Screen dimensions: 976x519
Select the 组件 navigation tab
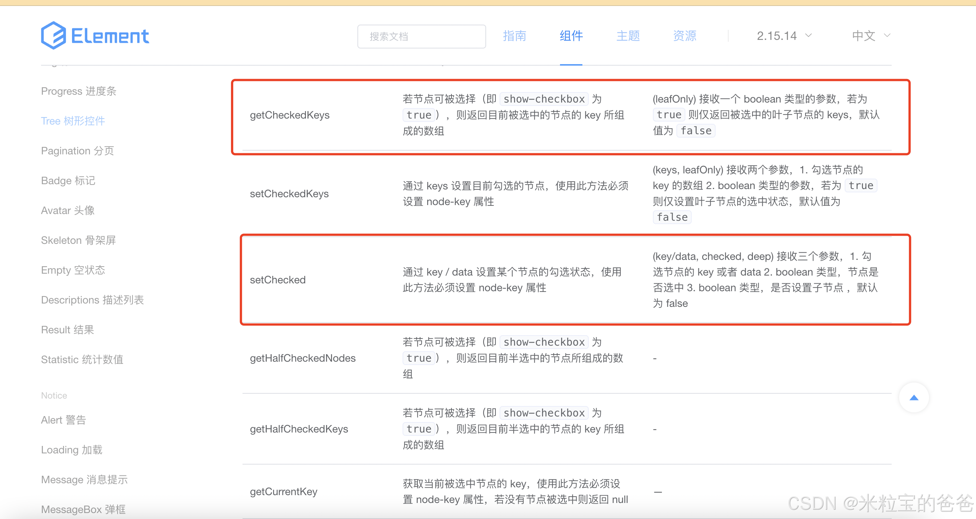[x=570, y=36]
